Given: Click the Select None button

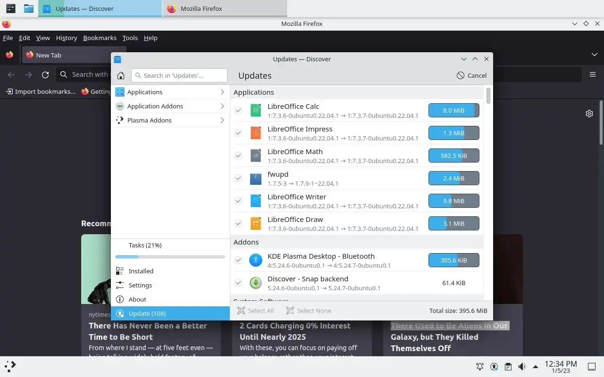Looking at the screenshot, I should (x=309, y=311).
